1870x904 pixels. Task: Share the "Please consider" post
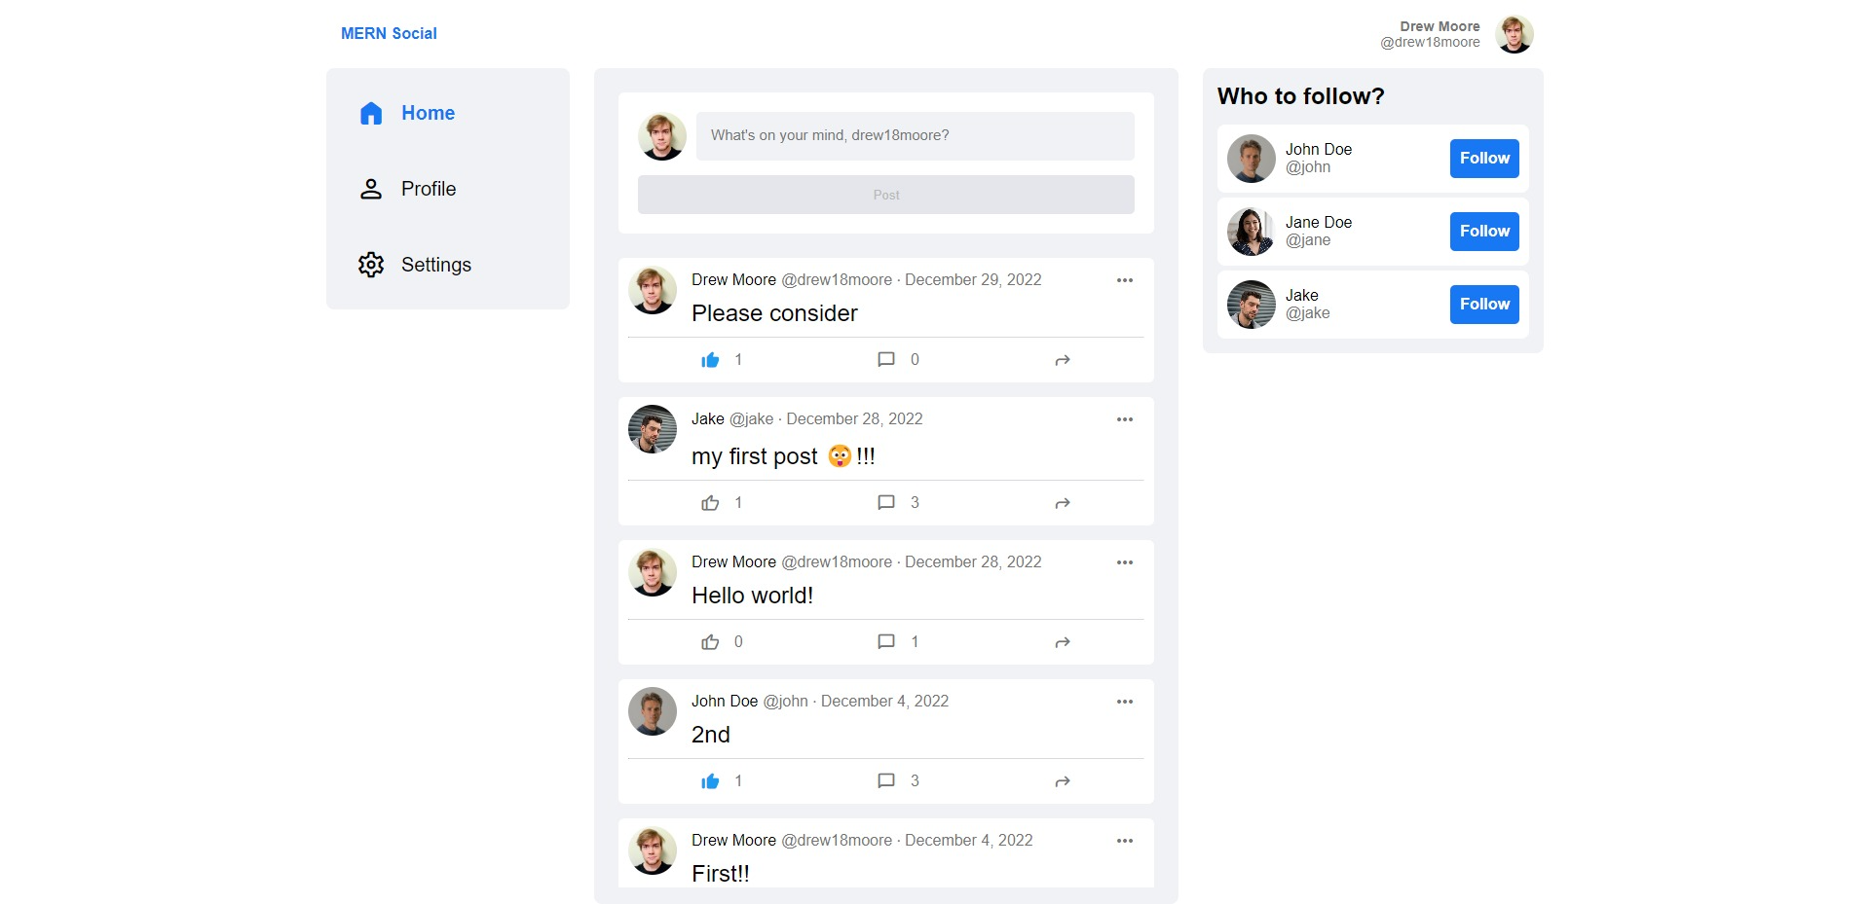[1063, 360]
